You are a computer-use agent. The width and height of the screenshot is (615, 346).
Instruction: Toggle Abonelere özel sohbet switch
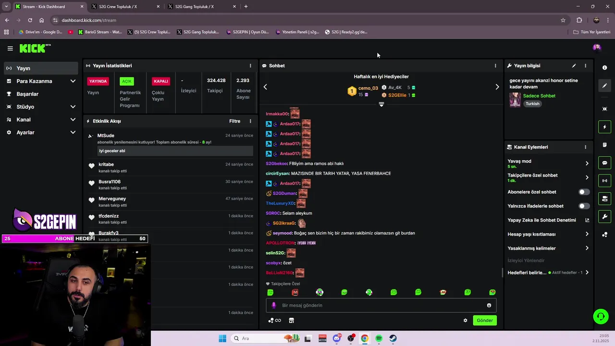(584, 192)
